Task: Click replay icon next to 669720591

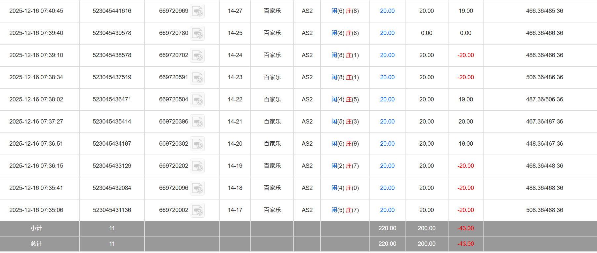Action: [x=197, y=78]
